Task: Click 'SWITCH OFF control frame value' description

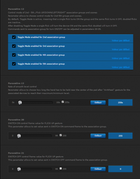Action: click(x=36, y=157)
